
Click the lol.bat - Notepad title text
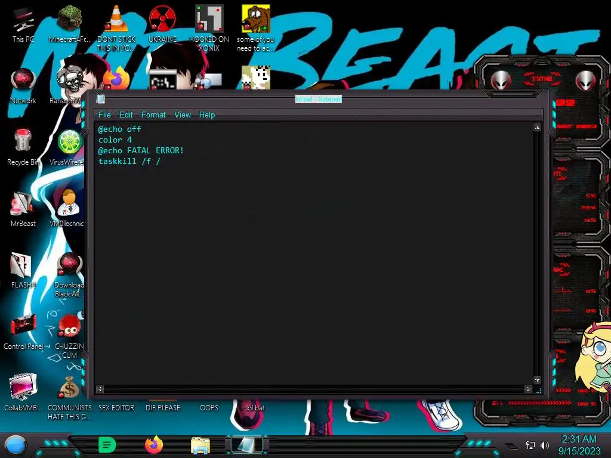319,100
